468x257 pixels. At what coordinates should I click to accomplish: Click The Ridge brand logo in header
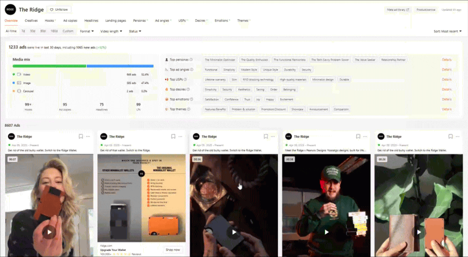(10, 9)
